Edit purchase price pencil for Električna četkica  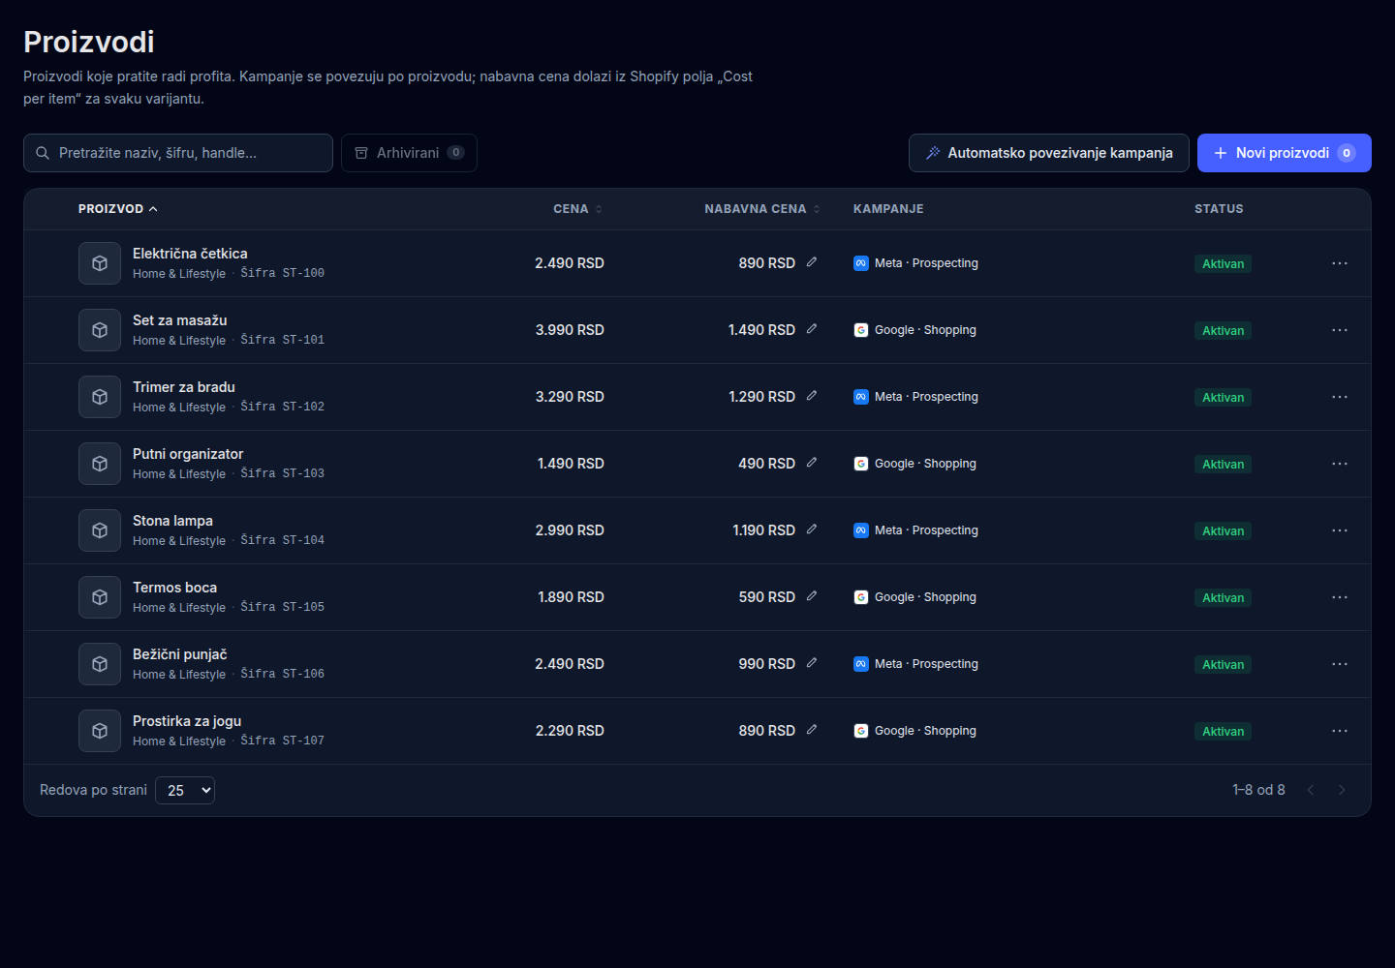click(812, 262)
